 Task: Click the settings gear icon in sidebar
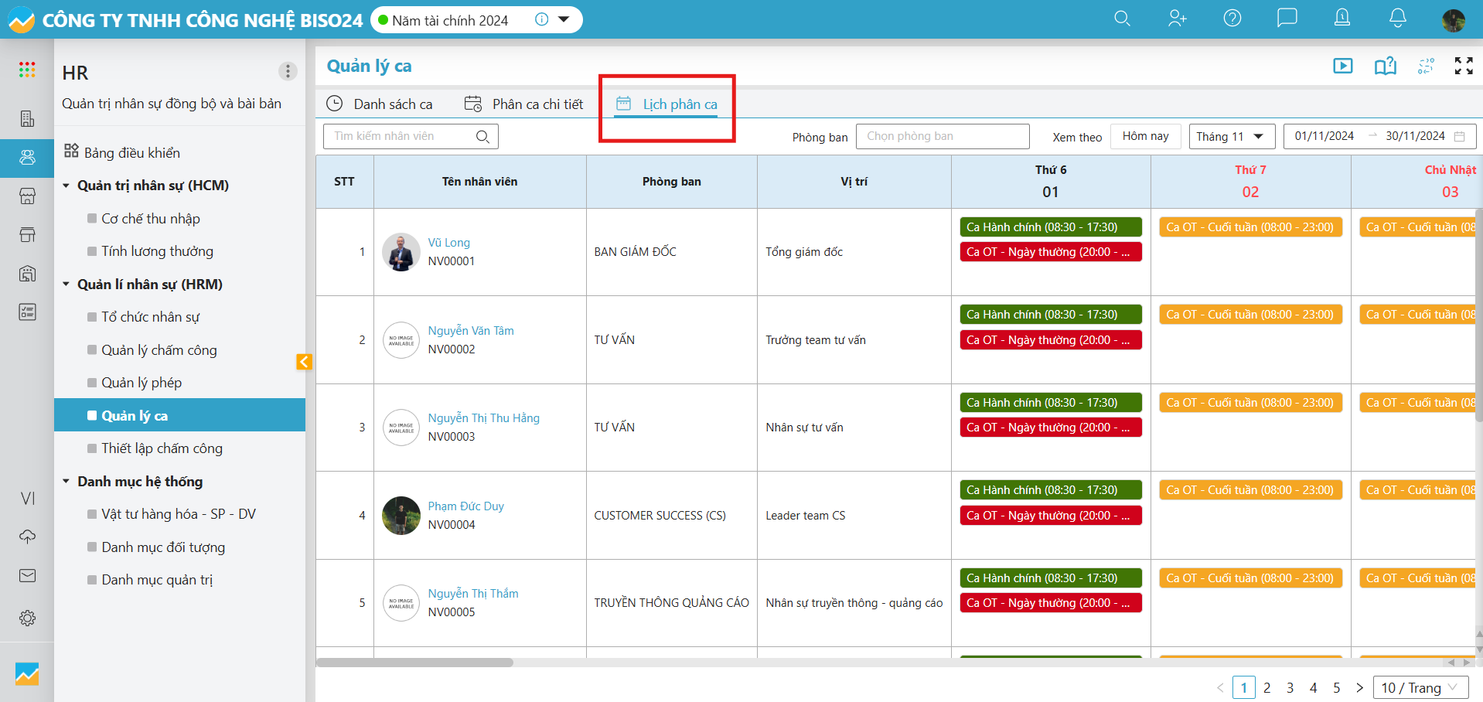(x=27, y=618)
